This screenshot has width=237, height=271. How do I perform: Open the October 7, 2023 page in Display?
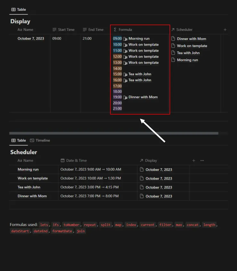tap(31, 38)
